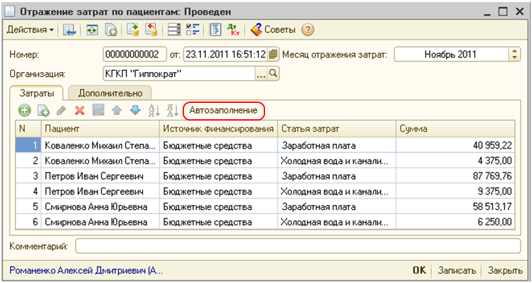Open the help question mark icon
This screenshot has width=532, height=283.
pos(308,30)
